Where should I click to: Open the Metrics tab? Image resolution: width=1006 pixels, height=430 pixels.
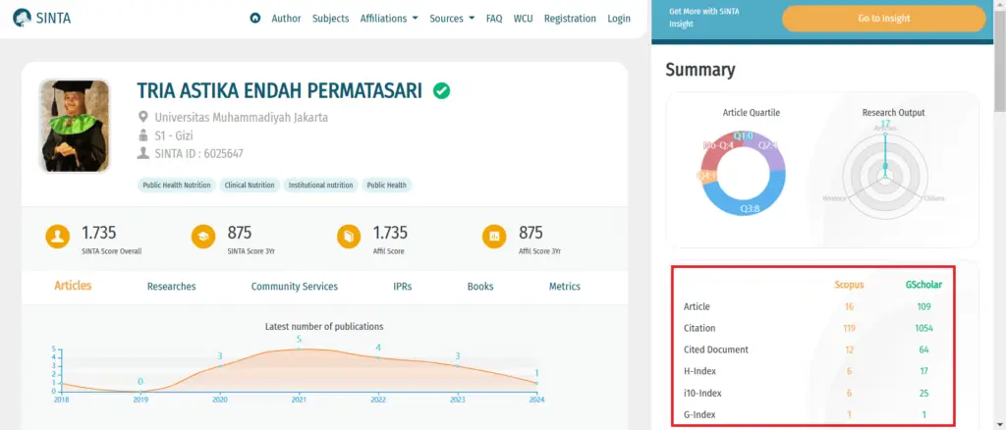[x=565, y=287]
